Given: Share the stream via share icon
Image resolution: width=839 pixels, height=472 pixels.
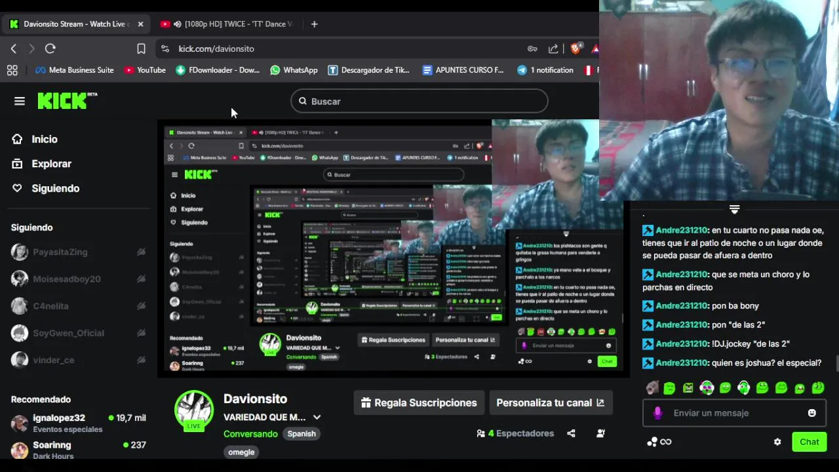Looking at the screenshot, I should click(x=571, y=433).
